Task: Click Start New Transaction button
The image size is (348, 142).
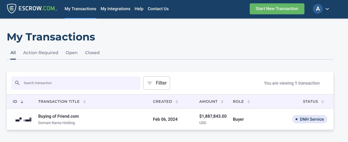Action: pos(277,9)
